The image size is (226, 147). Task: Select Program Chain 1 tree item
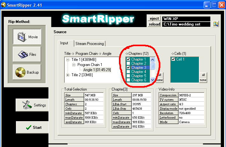click(x=90, y=65)
